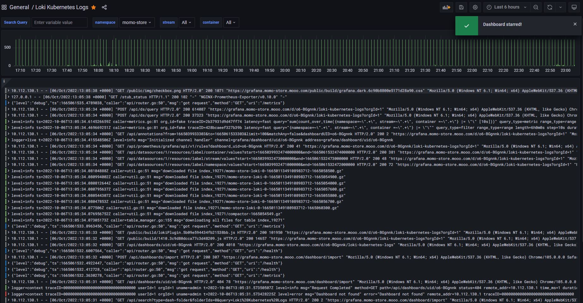Open the container All dropdown
583x303 pixels.
(x=231, y=22)
